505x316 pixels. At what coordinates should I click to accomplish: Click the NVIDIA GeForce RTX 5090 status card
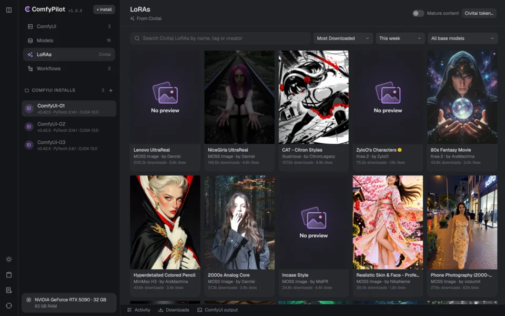tap(69, 303)
